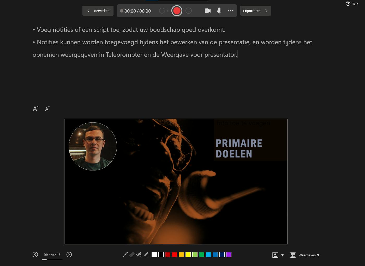Pick the black ink color

tap(161, 255)
